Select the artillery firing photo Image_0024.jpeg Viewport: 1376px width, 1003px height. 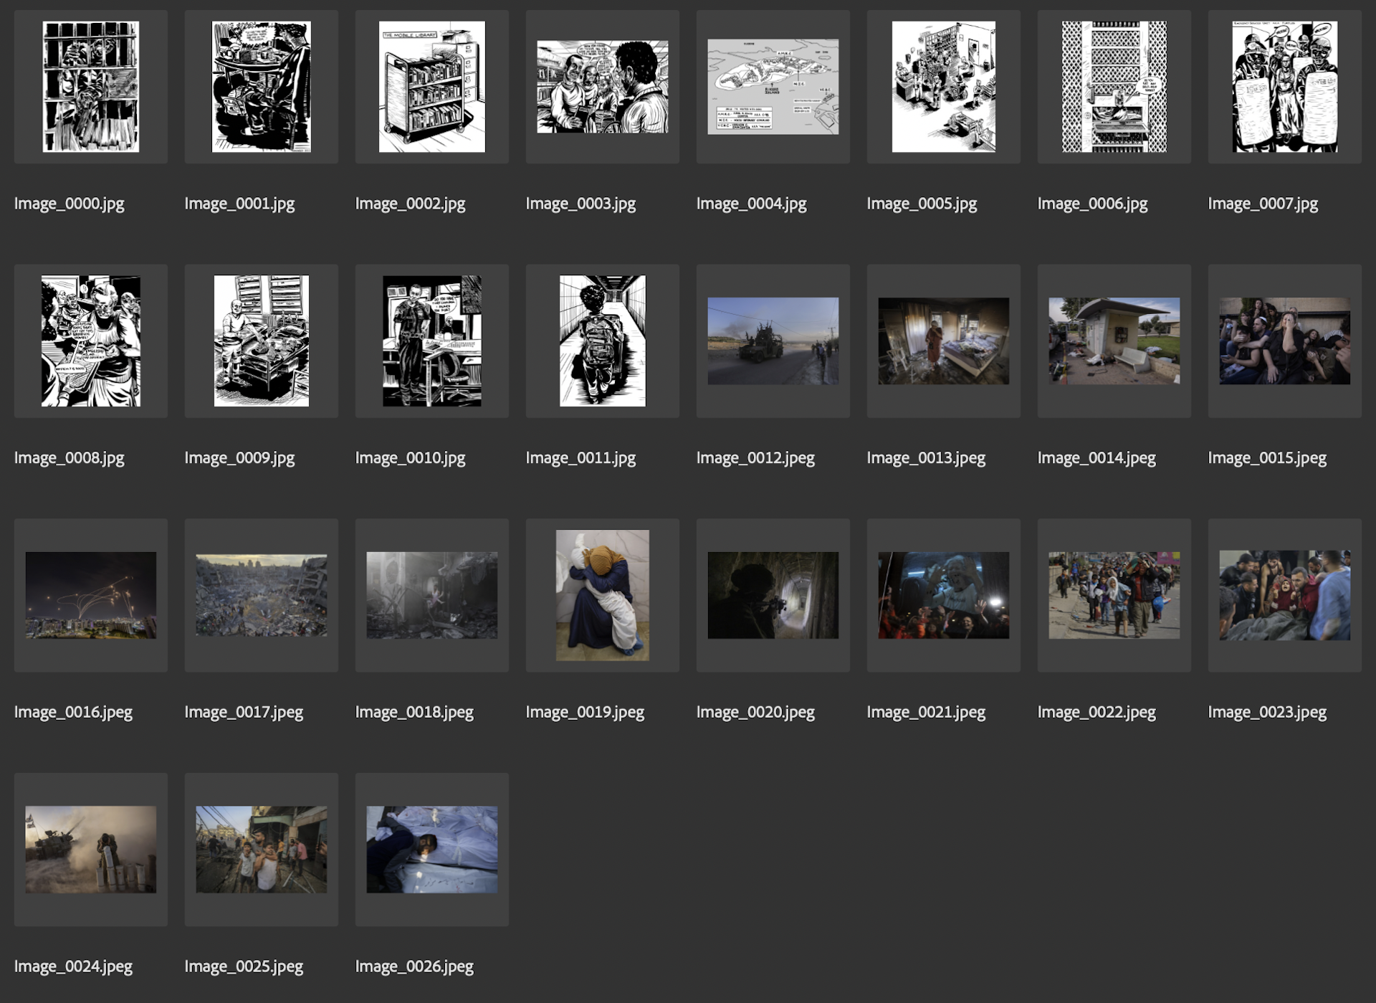[x=90, y=849]
